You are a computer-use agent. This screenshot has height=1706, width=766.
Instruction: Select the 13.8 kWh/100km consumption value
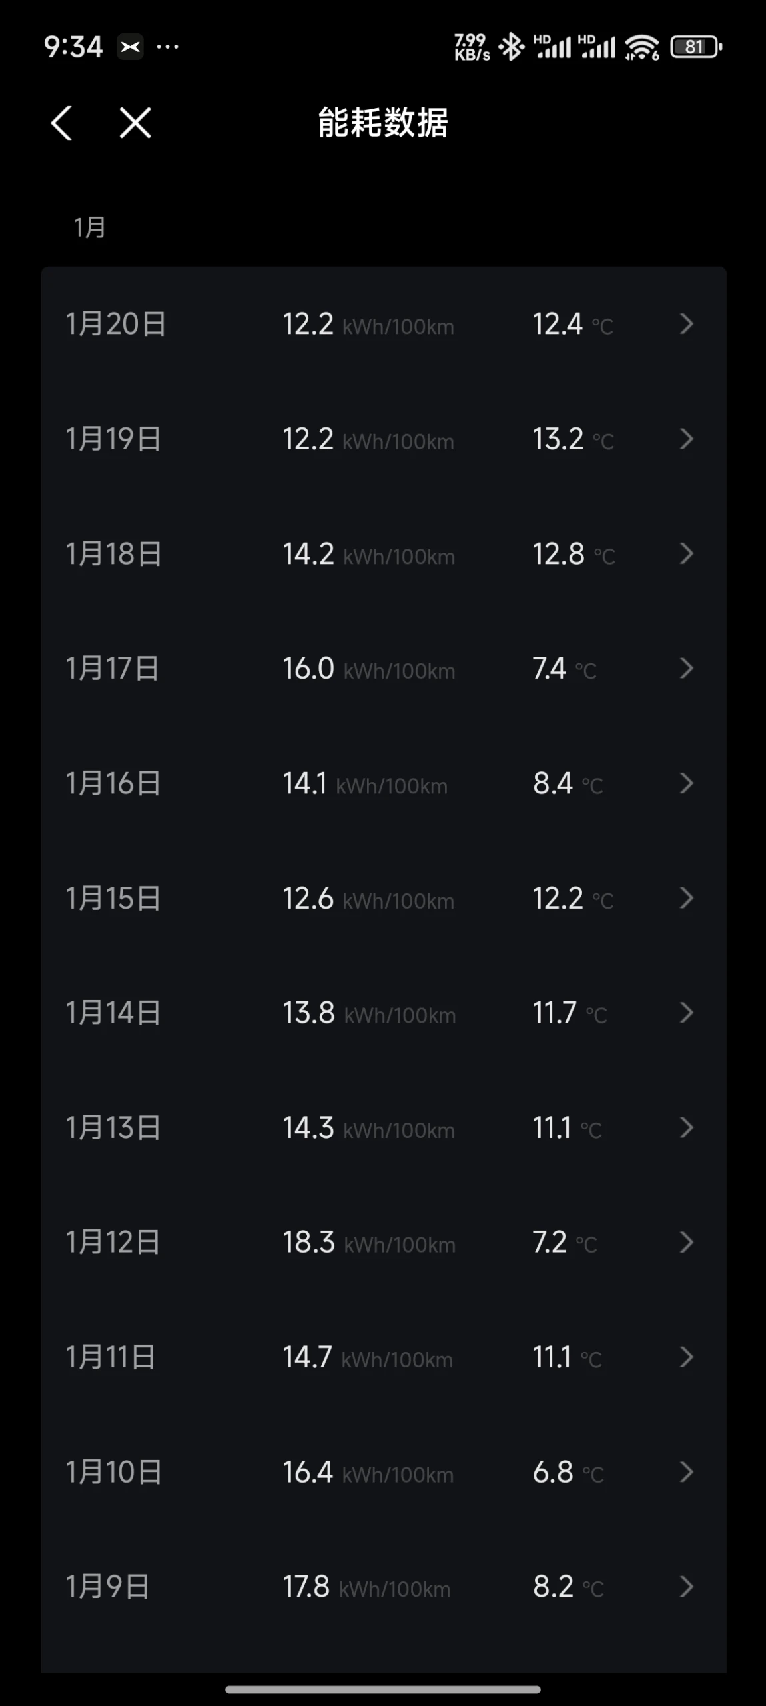coord(369,1013)
